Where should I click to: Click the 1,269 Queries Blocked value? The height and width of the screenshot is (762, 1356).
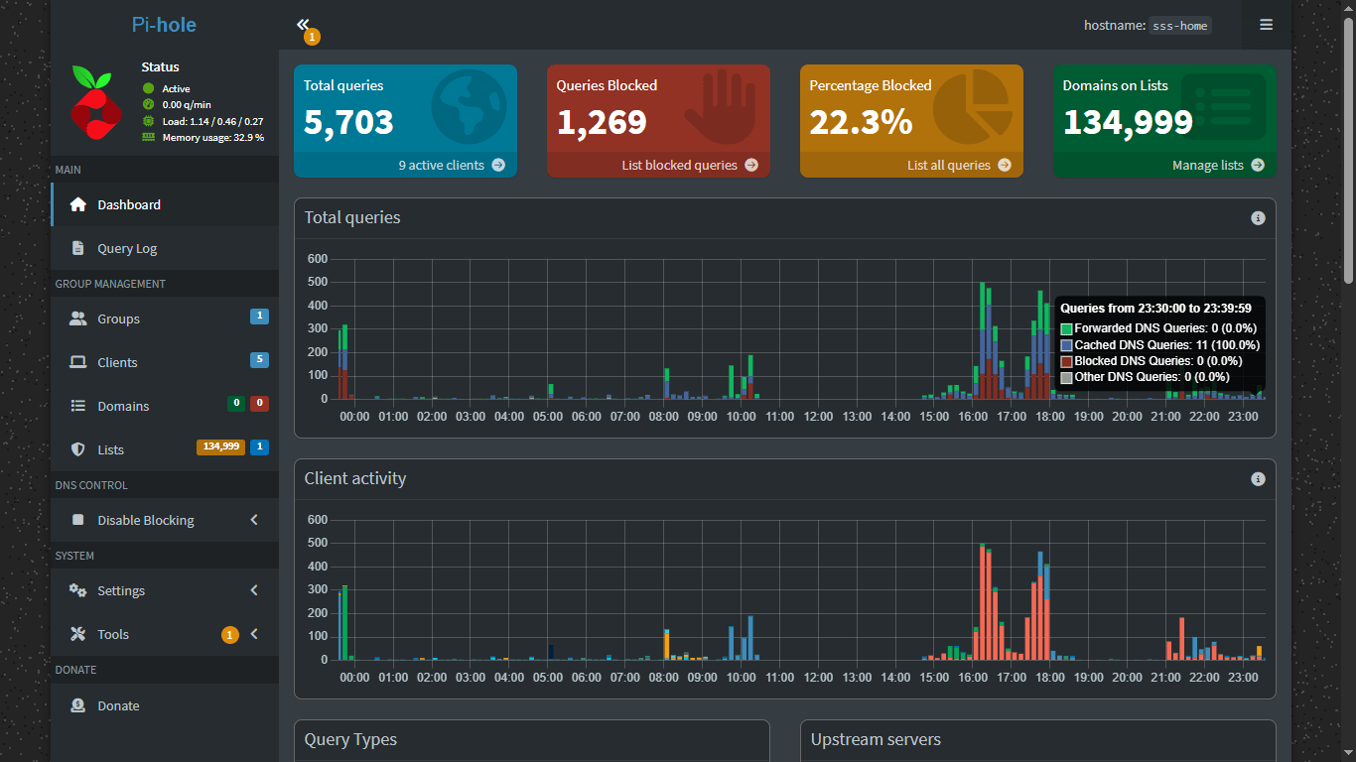pos(602,122)
